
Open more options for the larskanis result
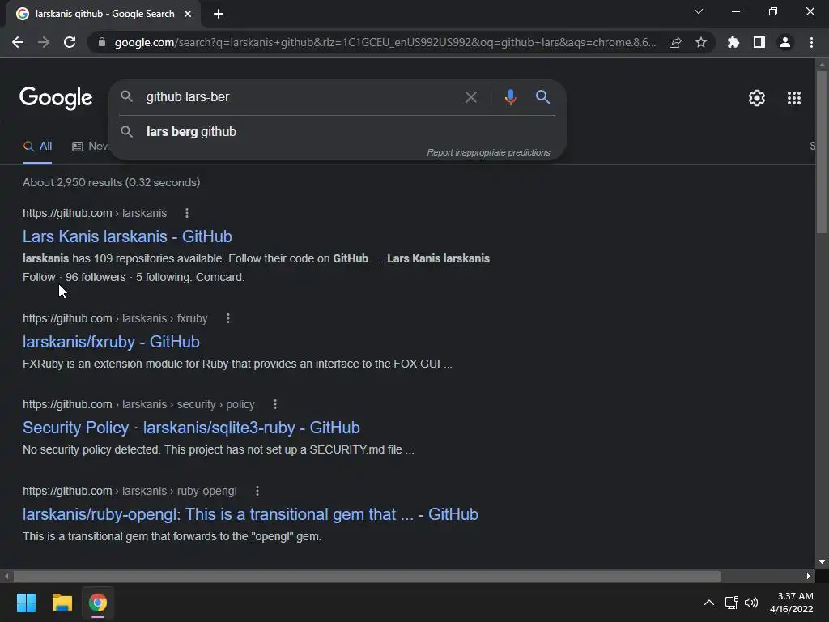pyautogui.click(x=187, y=213)
